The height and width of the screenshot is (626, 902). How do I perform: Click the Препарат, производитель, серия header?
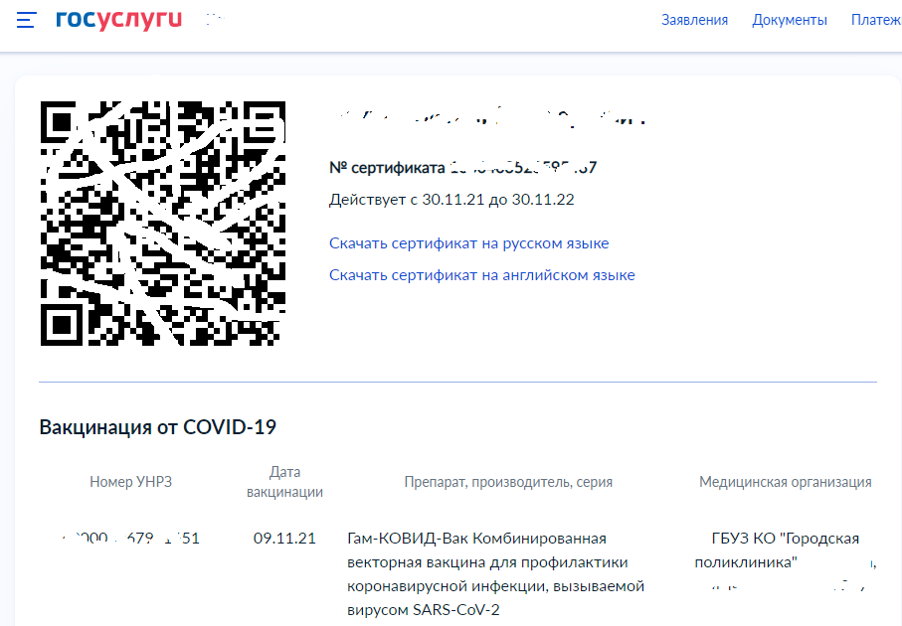click(508, 482)
